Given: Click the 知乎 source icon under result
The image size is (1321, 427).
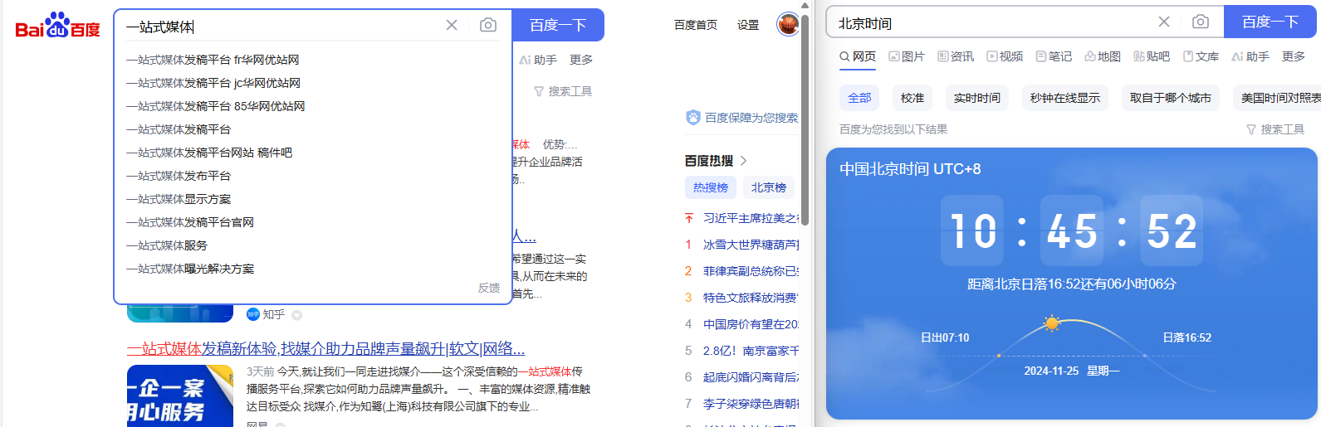Looking at the screenshot, I should click(x=253, y=314).
